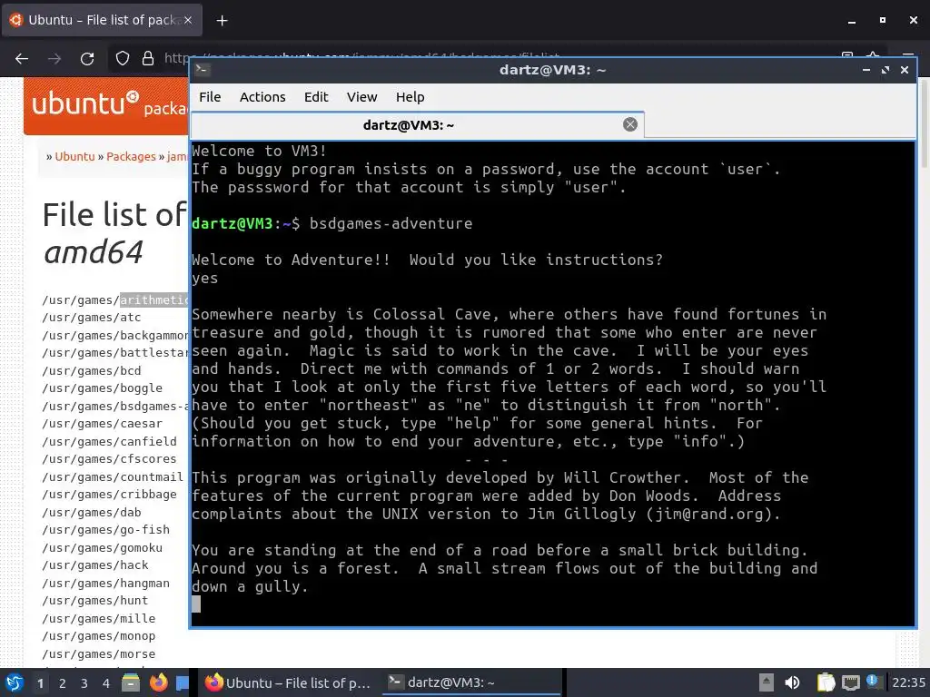The width and height of the screenshot is (930, 697).
Task: Open the terminal Help menu
Action: [410, 97]
